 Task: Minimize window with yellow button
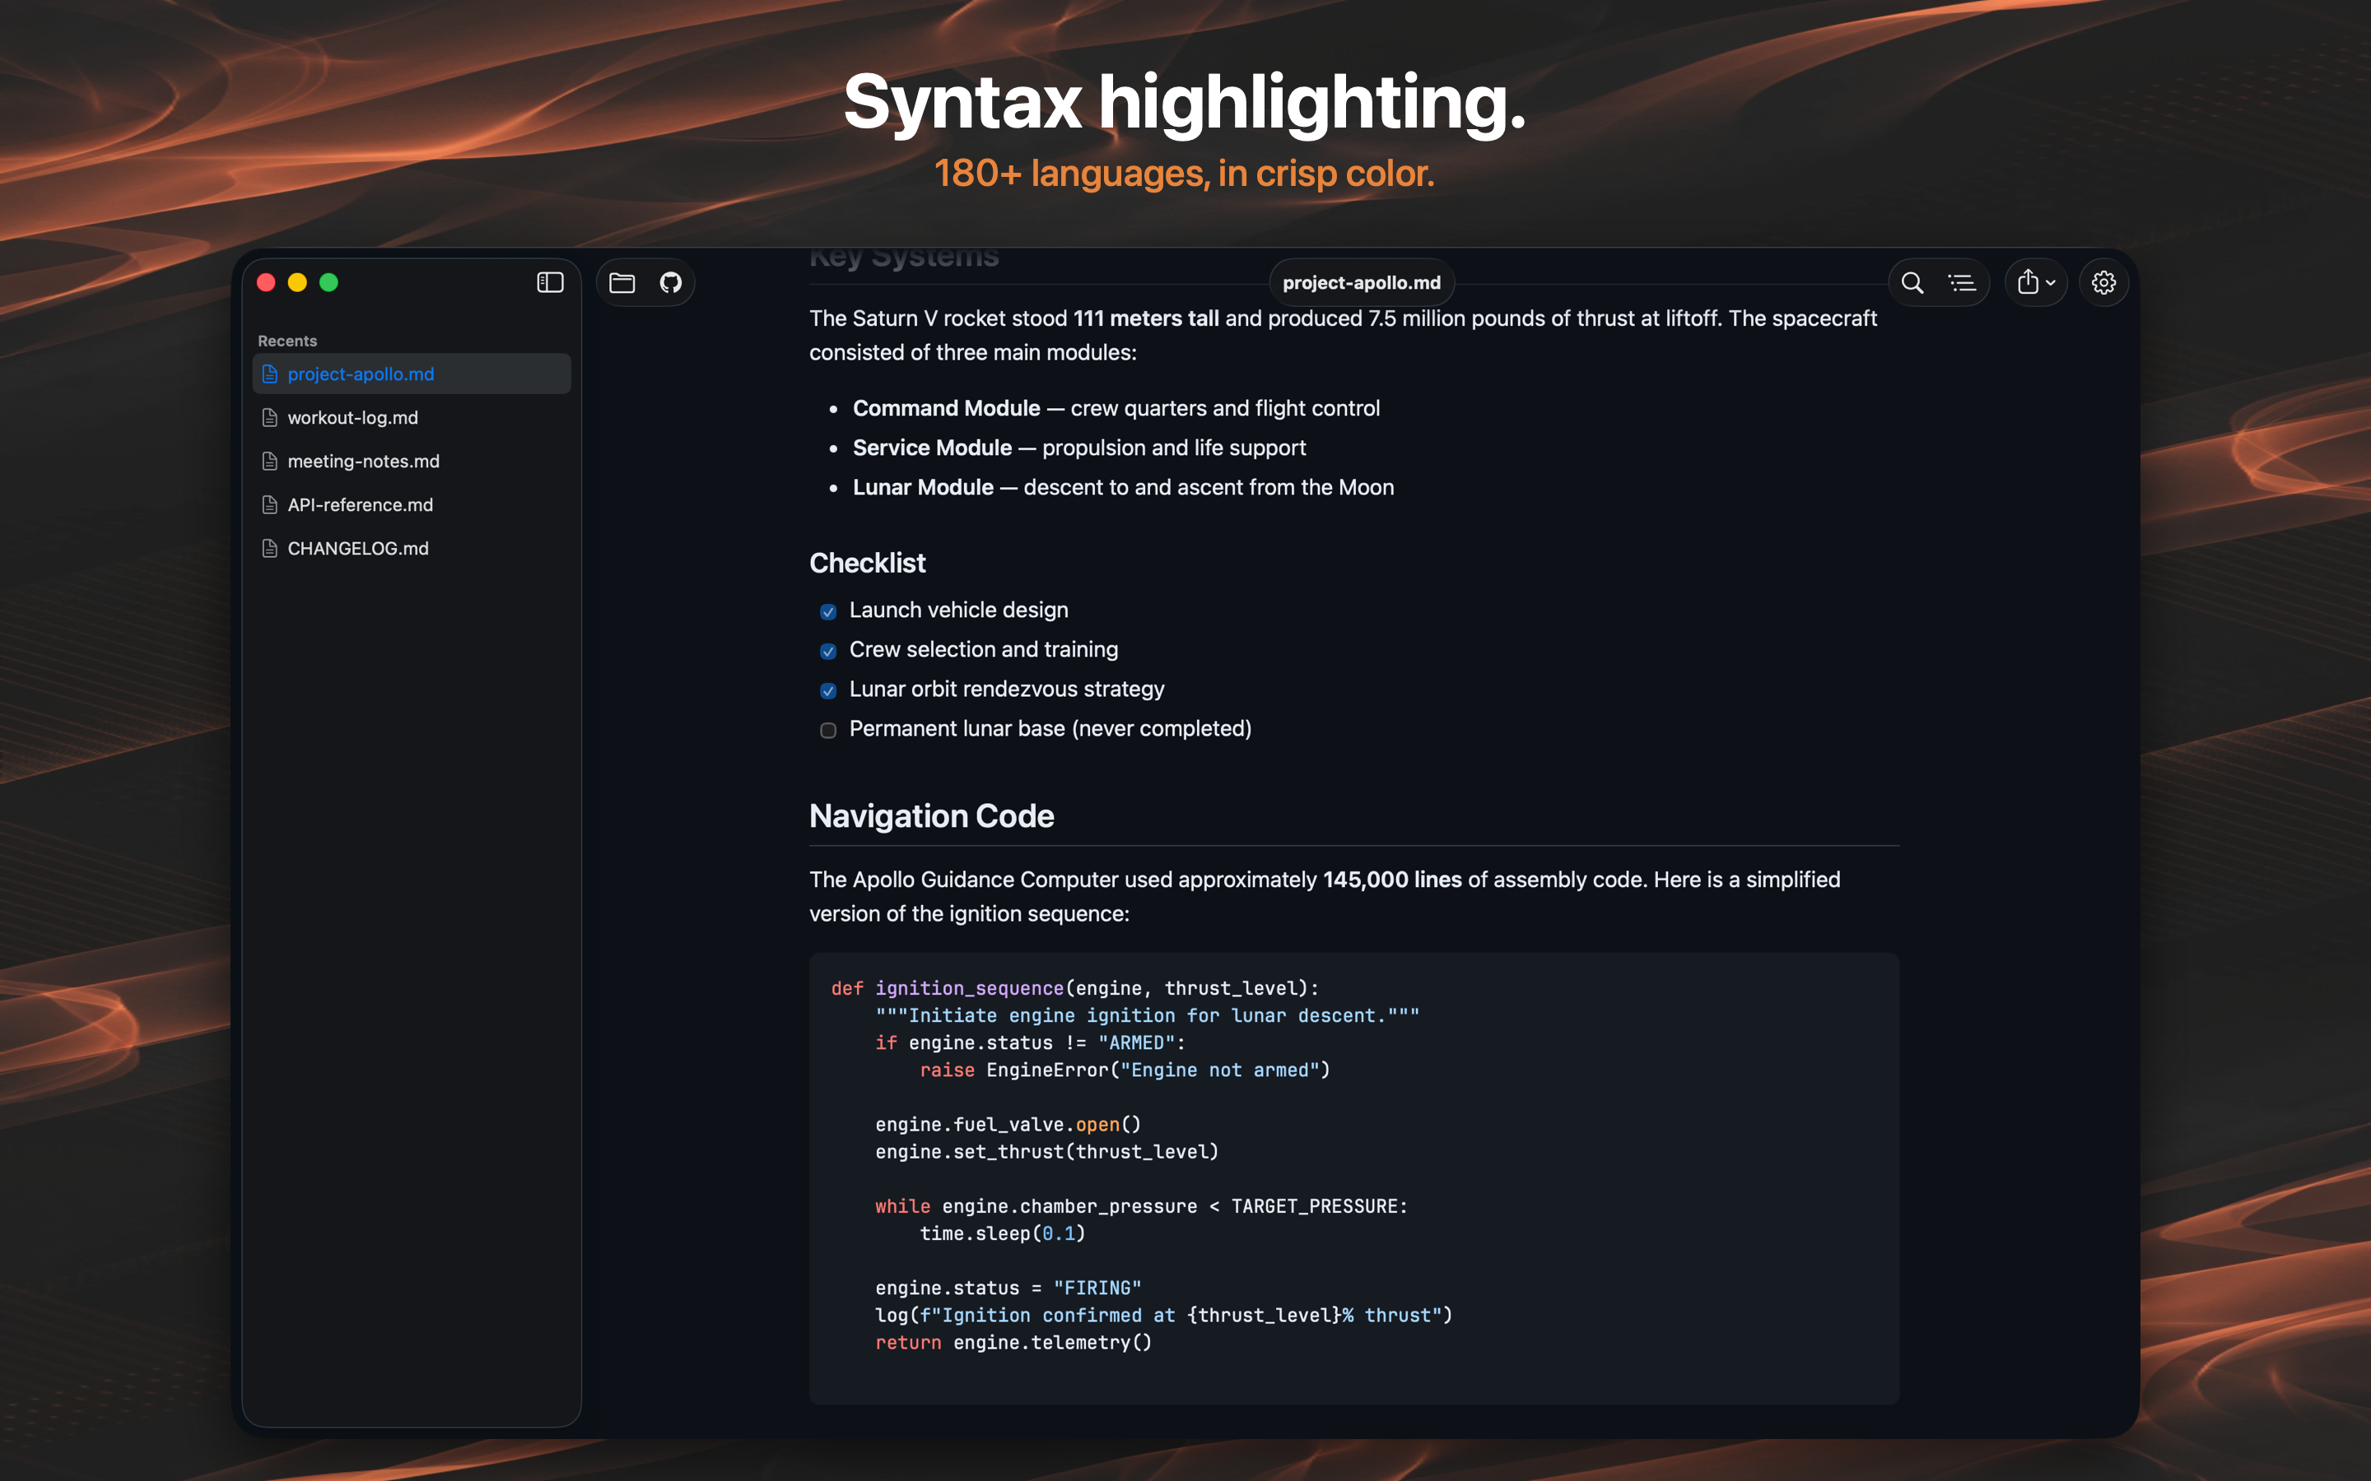coord(297,282)
